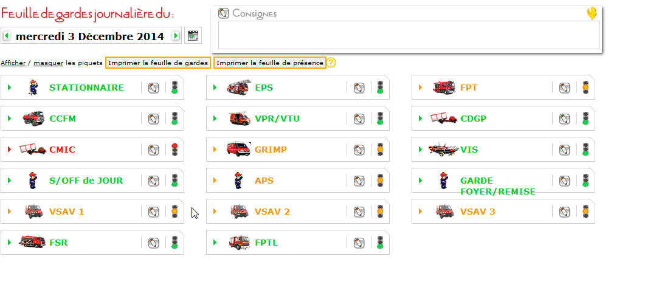Screen dimensions: 670x304
Task: Go to previous day arrow
Action: pos(7,35)
